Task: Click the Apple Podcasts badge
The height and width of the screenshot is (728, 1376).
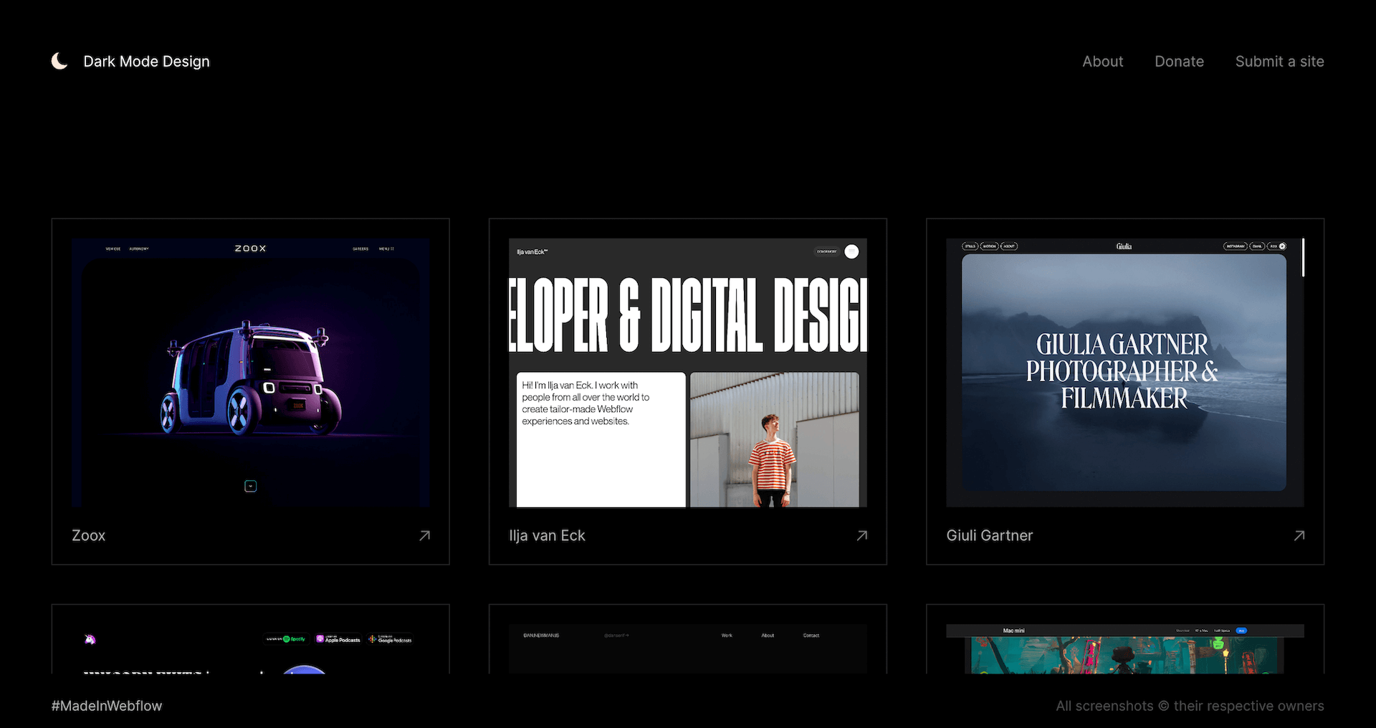Action: click(338, 638)
